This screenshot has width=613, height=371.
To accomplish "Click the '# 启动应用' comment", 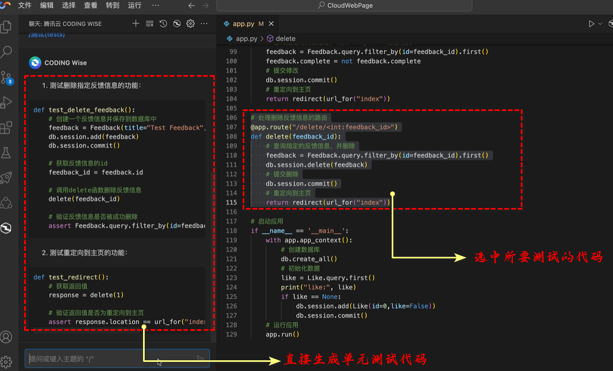I will click(267, 221).
